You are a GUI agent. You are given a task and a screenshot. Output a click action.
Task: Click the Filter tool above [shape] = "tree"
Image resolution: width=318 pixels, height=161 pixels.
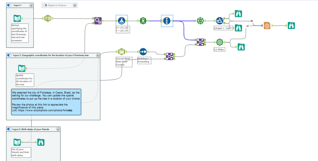coord(220,21)
